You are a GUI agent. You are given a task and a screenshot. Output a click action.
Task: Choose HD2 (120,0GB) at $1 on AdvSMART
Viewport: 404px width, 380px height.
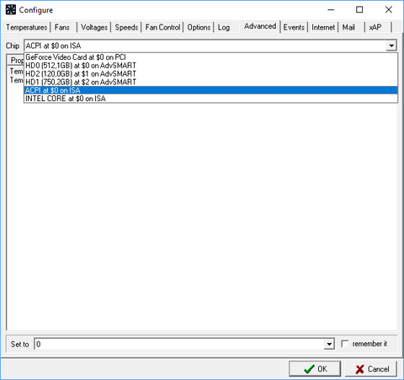[210, 74]
